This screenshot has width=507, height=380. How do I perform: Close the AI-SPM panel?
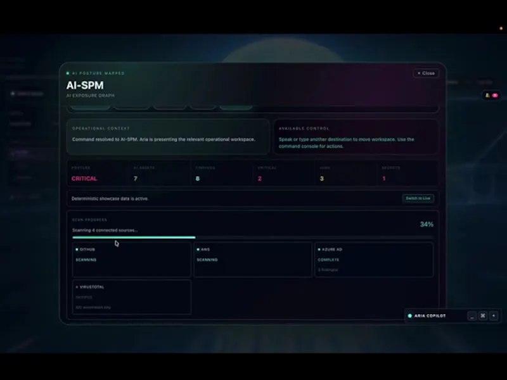[x=426, y=73]
